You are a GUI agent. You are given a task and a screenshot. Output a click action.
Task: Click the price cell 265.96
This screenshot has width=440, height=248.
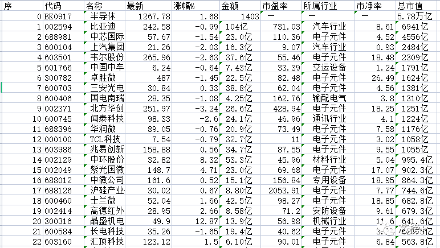point(148,57)
